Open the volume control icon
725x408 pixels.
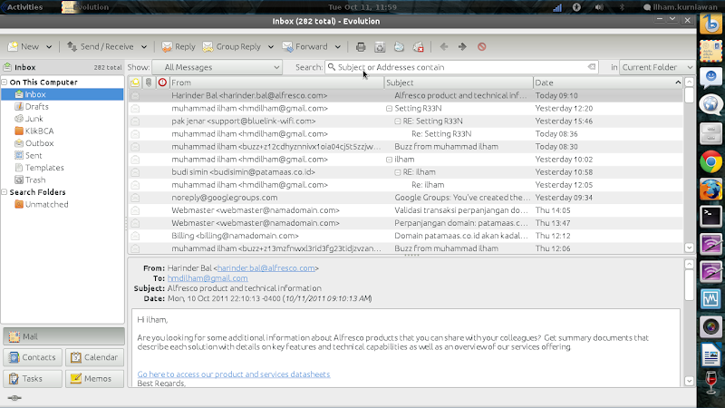(599, 7)
